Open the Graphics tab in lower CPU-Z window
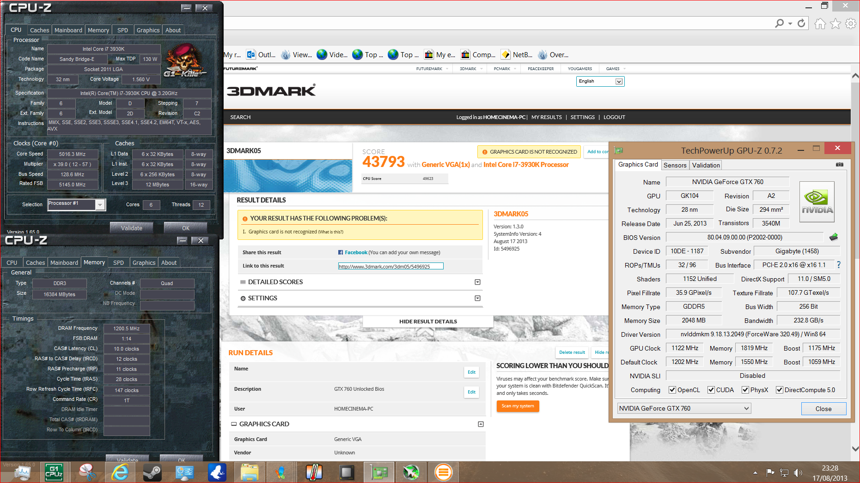 [x=144, y=262]
